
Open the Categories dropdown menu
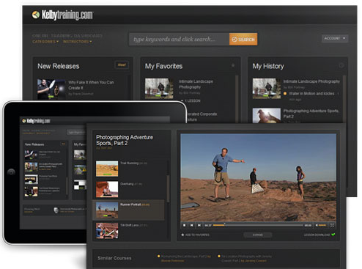(45, 42)
